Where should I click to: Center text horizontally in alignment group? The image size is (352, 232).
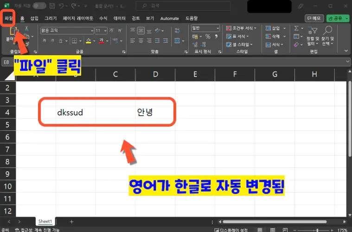[x=141, y=40]
